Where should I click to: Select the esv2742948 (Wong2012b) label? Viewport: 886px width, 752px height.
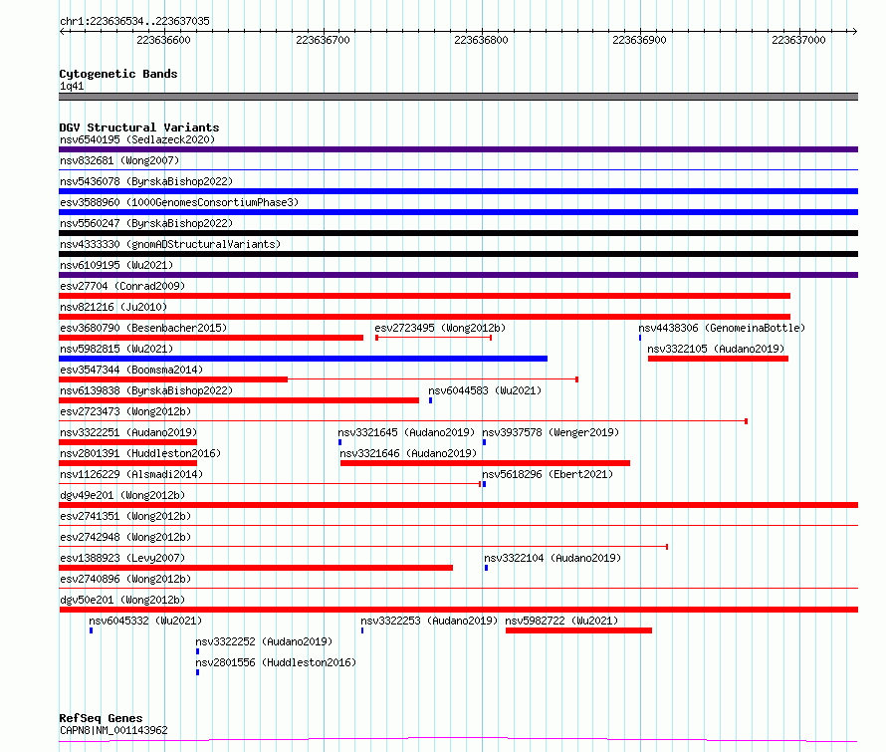point(125,537)
